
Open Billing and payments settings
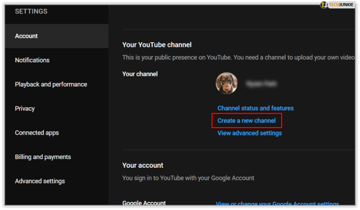[43, 157]
